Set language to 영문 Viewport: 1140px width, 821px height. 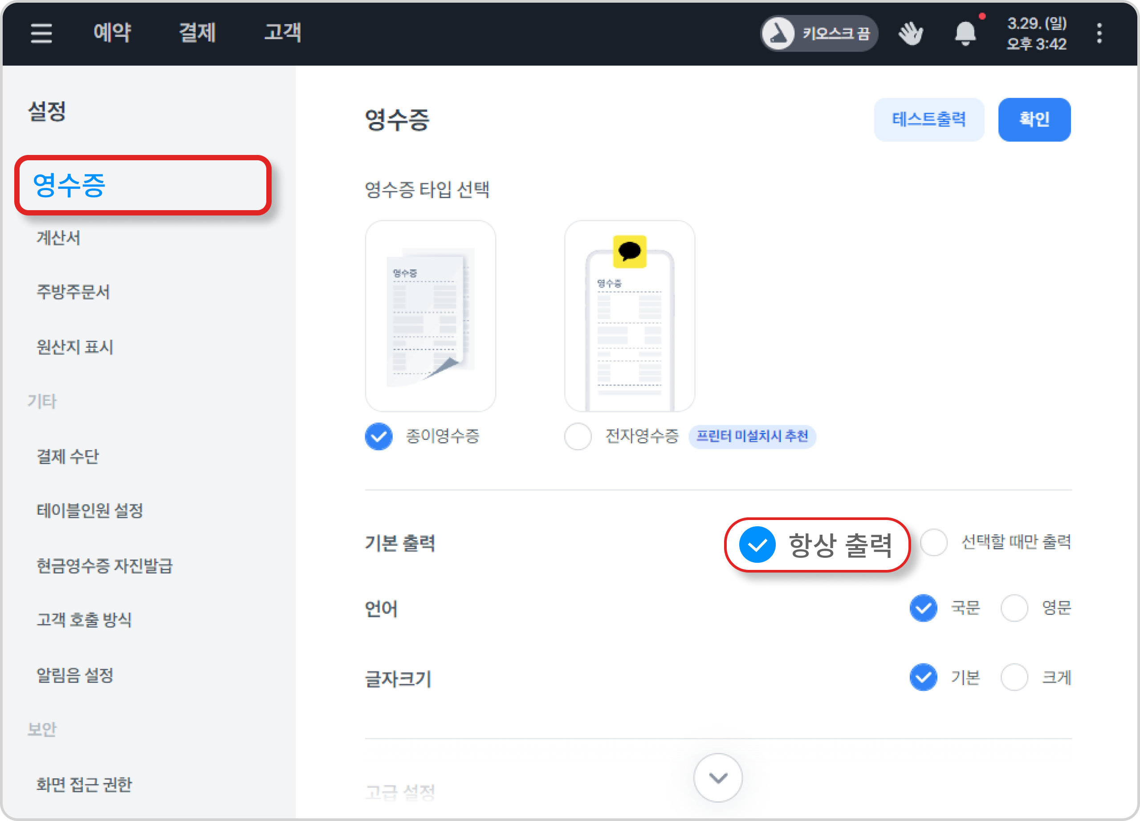pyautogui.click(x=1014, y=608)
